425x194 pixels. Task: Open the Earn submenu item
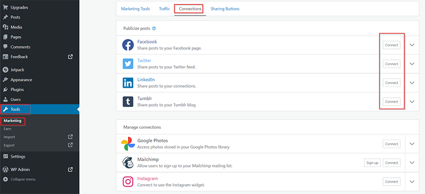7,129
